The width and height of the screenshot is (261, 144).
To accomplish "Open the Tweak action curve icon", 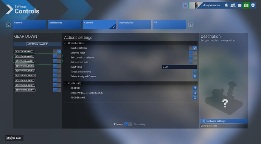I will pos(194,72).
